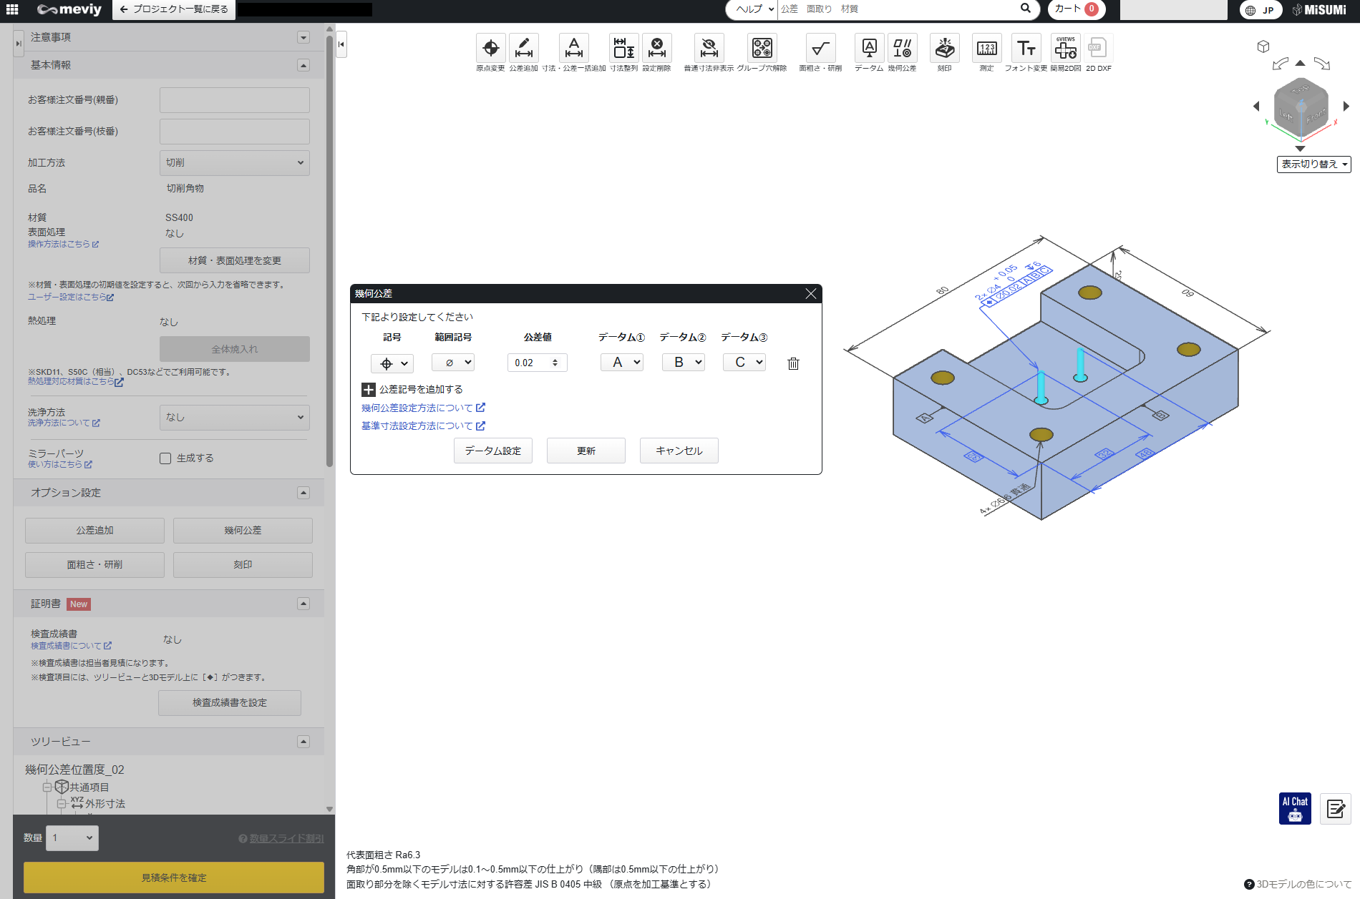Click the 見積条件を確定 button
The image size is (1360, 899).
174,878
